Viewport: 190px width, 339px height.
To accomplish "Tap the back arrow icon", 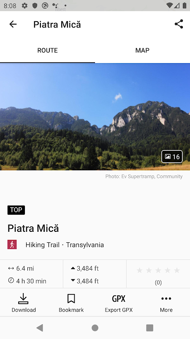I will pyautogui.click(x=13, y=24).
